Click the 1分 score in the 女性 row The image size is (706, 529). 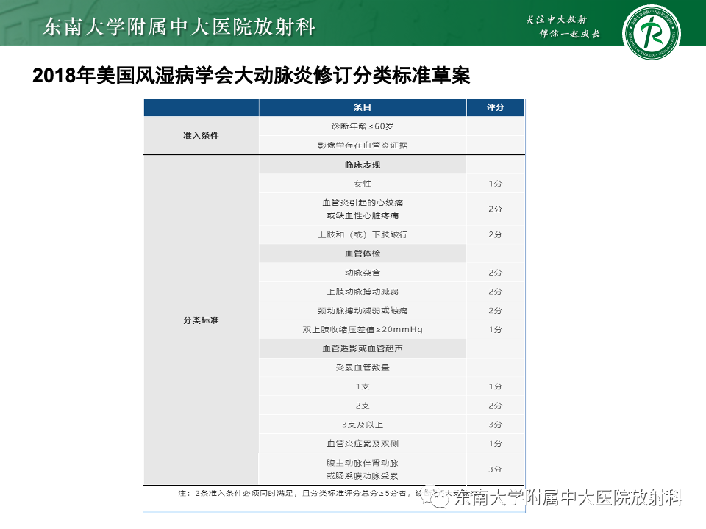coord(495,184)
